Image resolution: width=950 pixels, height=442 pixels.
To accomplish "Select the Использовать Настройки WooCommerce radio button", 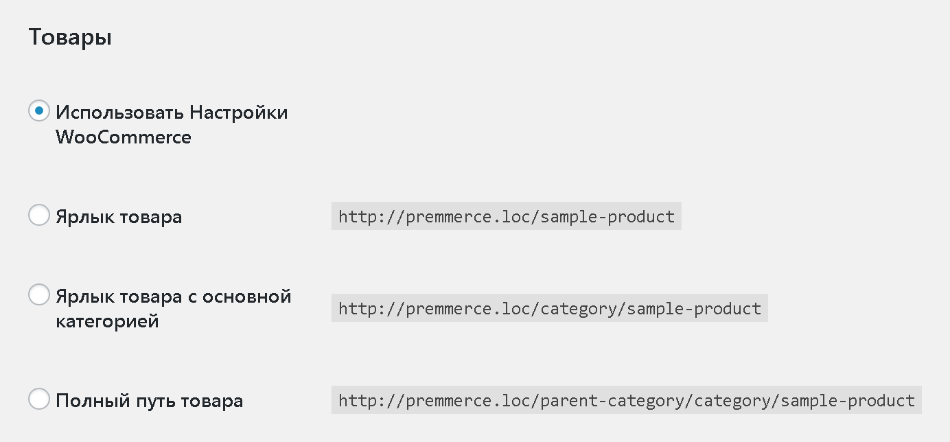I will click(39, 110).
